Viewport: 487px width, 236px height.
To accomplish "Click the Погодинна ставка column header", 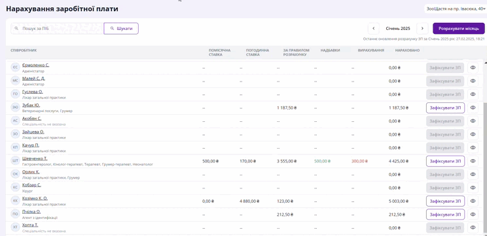I will click(x=257, y=52).
